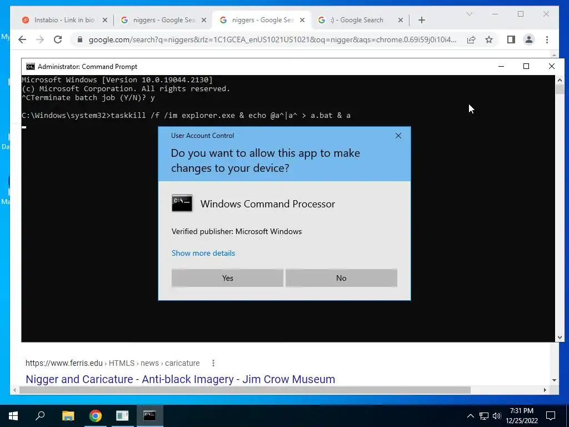The width and height of the screenshot is (569, 427).
Task: Go back in Chrome
Action: tap(22, 39)
